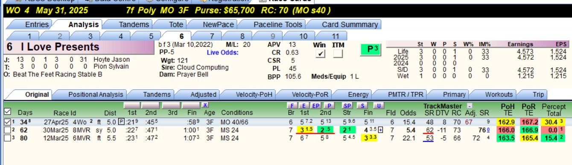Click the SP filter button above Str
The width and height of the screenshot is (572, 165).
(347, 105)
